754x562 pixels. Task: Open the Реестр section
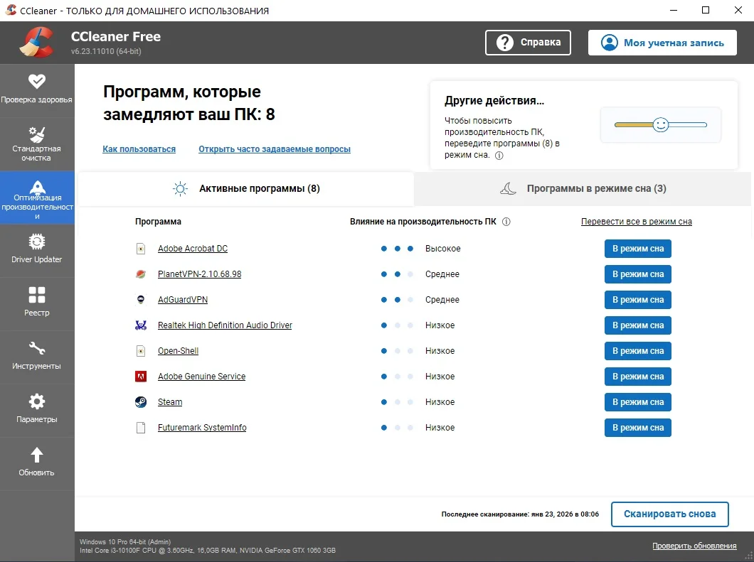pos(37,303)
